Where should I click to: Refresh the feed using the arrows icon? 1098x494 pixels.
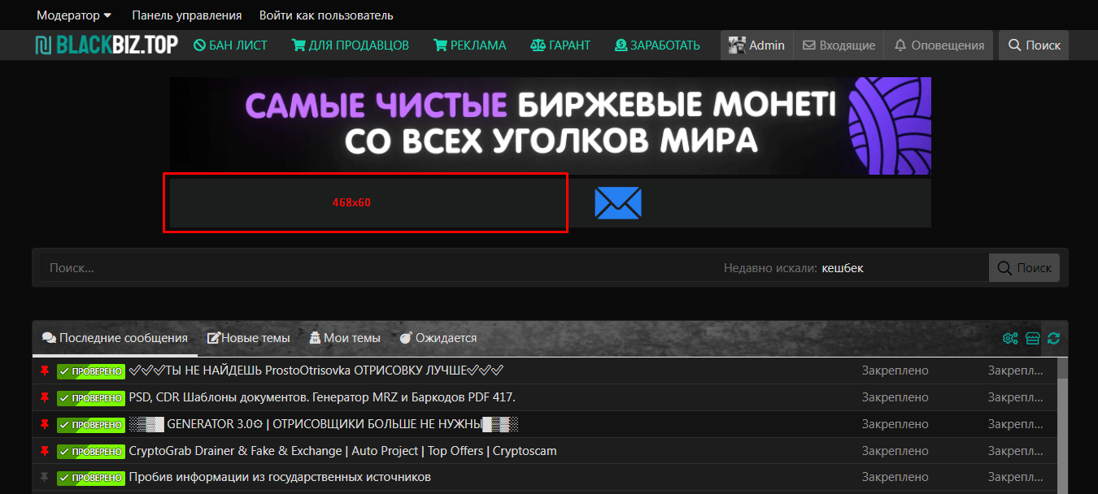(x=1054, y=339)
